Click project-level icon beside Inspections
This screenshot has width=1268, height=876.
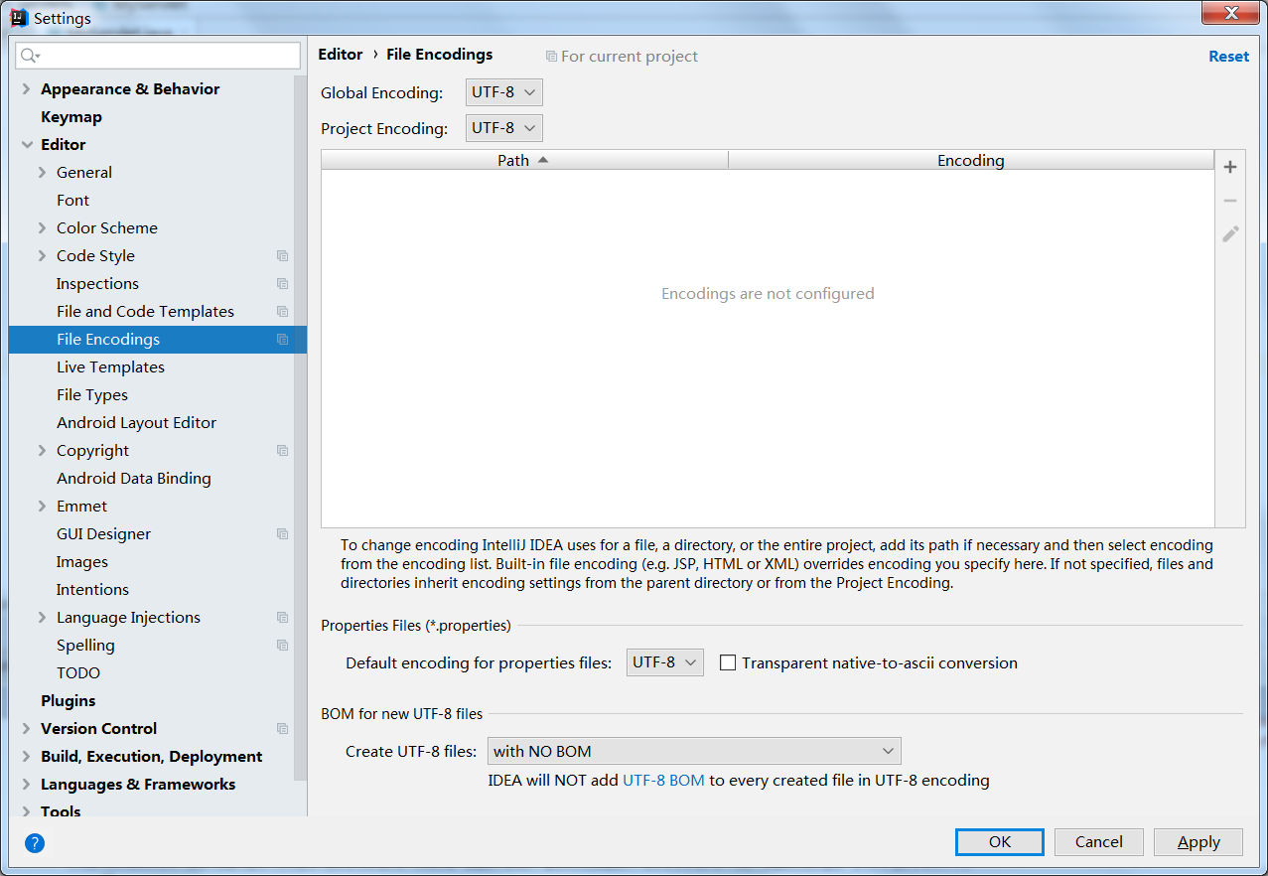pyautogui.click(x=283, y=284)
